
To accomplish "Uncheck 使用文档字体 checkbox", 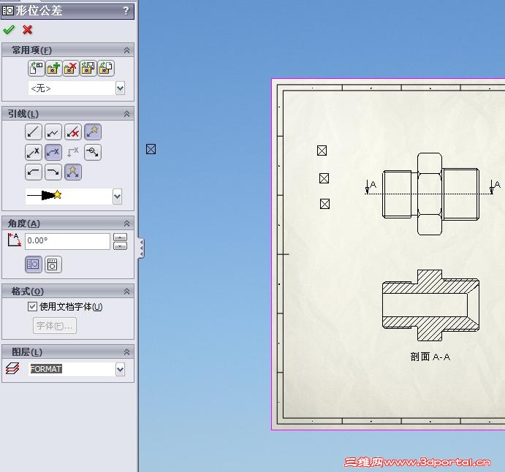I will [x=32, y=306].
